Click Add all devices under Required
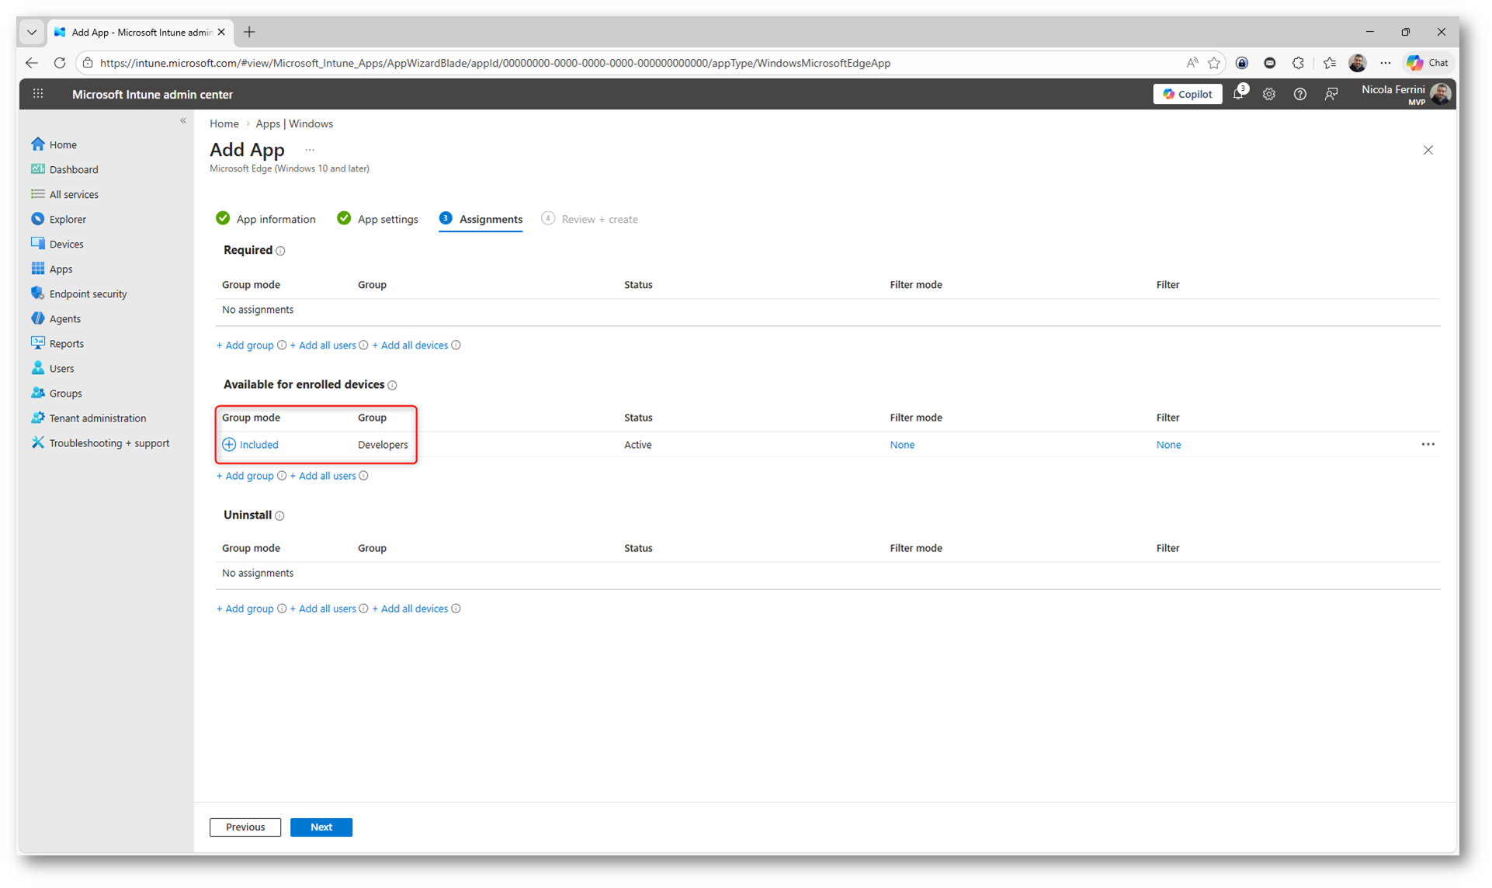 410,345
